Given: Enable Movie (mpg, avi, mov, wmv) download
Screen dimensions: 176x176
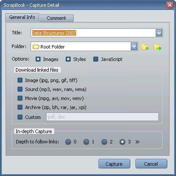Looking at the screenshot, I should 20,98.
